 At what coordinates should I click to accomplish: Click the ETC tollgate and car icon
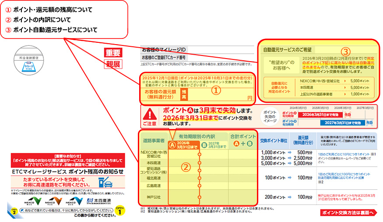click(x=105, y=182)
